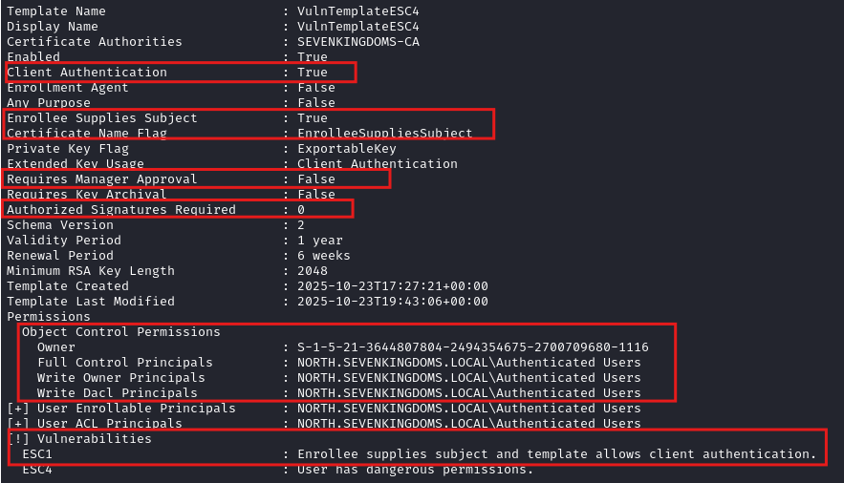Click the Full Control Principals label
Image resolution: width=844 pixels, height=483 pixels.
[x=125, y=362]
